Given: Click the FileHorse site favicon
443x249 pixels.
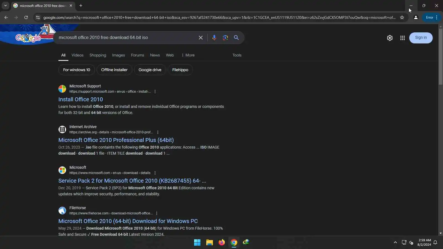Looking at the screenshot, I should [62, 211].
